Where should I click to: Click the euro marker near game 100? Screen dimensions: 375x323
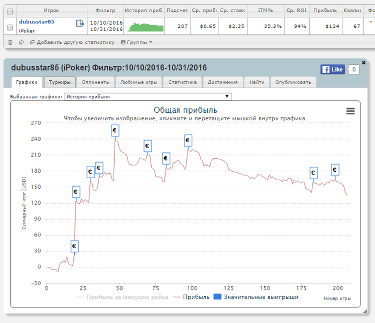click(188, 140)
